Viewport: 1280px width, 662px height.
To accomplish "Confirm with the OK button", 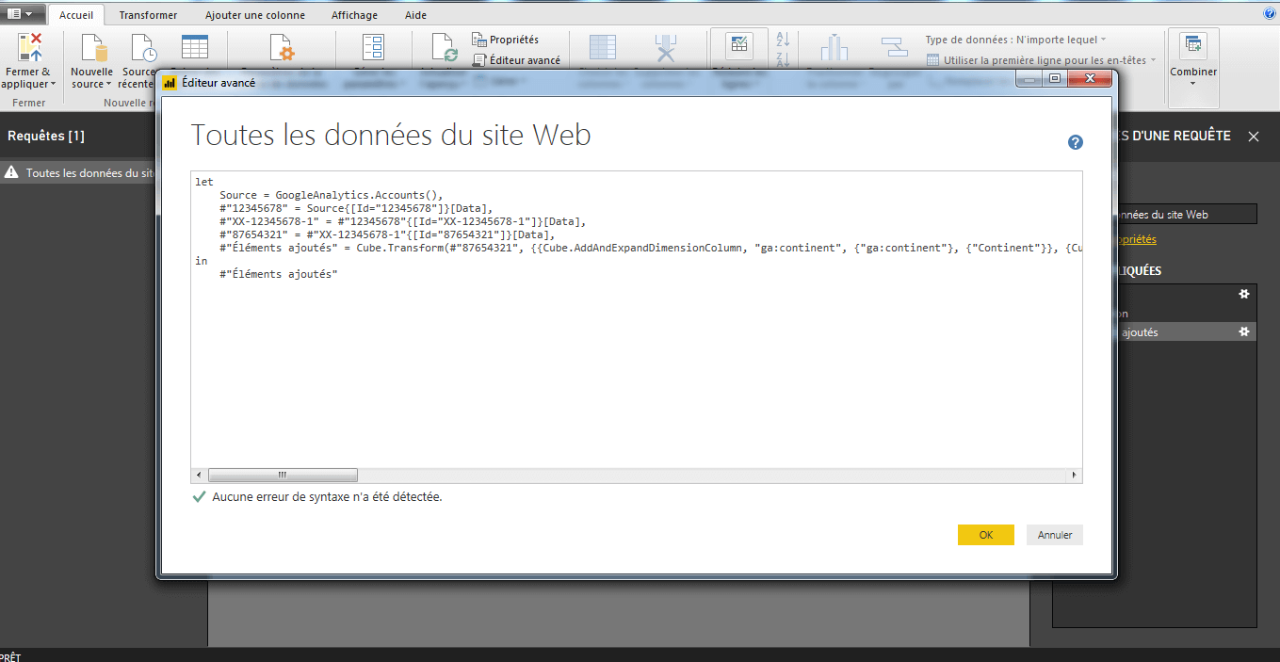I will [985, 535].
